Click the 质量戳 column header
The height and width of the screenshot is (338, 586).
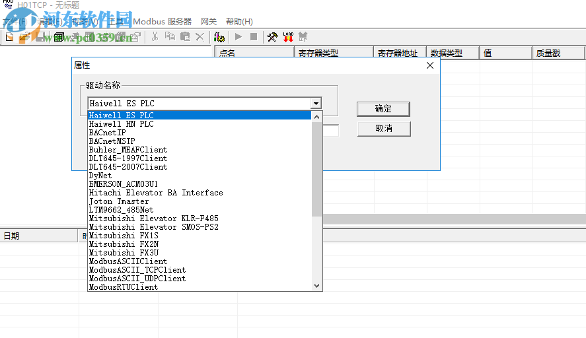[558, 53]
